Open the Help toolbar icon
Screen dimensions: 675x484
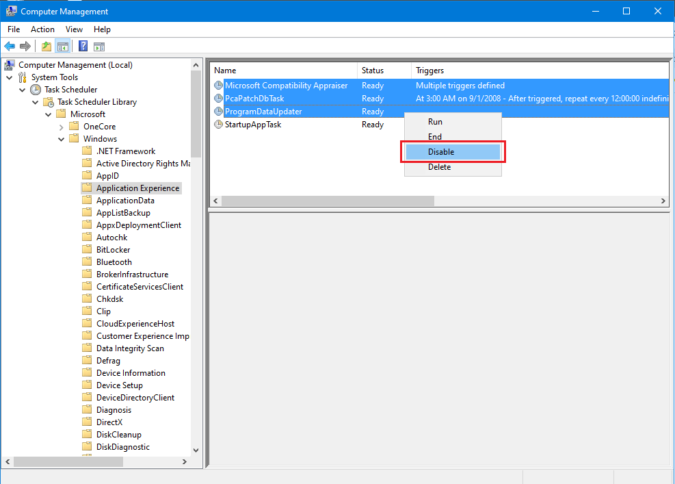coord(83,46)
